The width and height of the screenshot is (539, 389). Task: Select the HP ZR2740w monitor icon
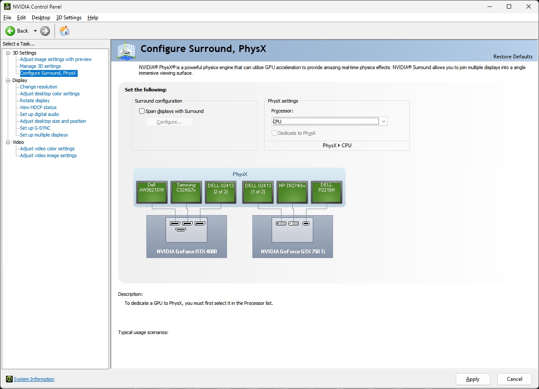coord(292,192)
